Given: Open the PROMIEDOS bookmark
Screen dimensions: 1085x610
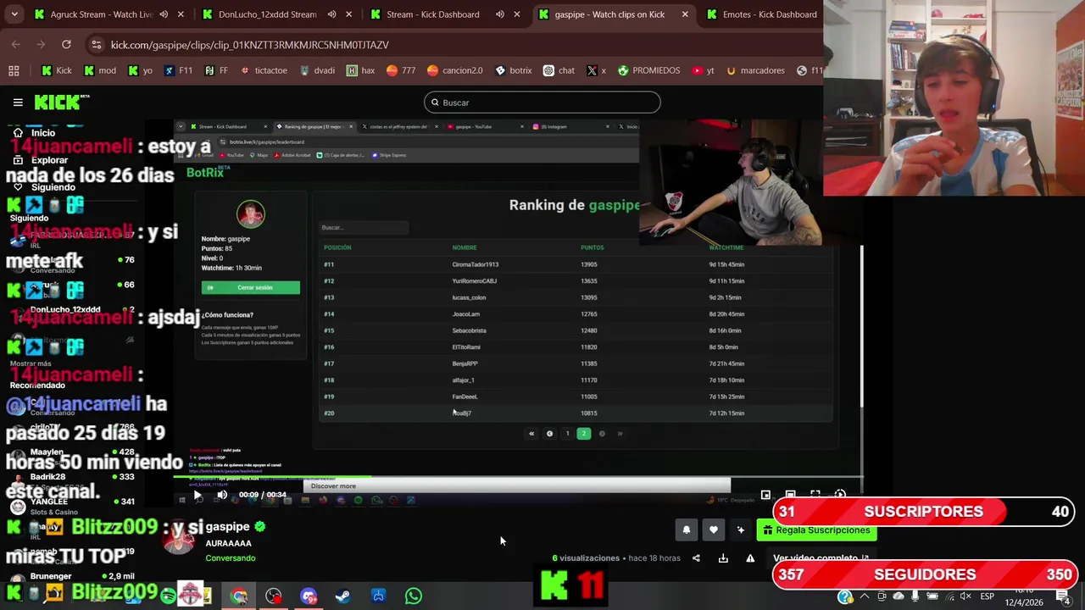Looking at the screenshot, I should 648,70.
